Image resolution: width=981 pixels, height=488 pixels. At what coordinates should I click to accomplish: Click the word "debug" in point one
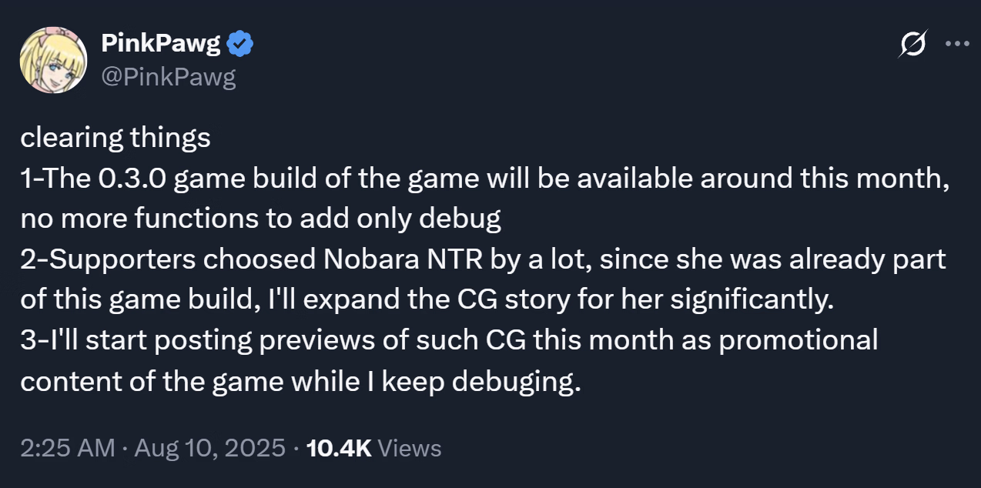[460, 220]
